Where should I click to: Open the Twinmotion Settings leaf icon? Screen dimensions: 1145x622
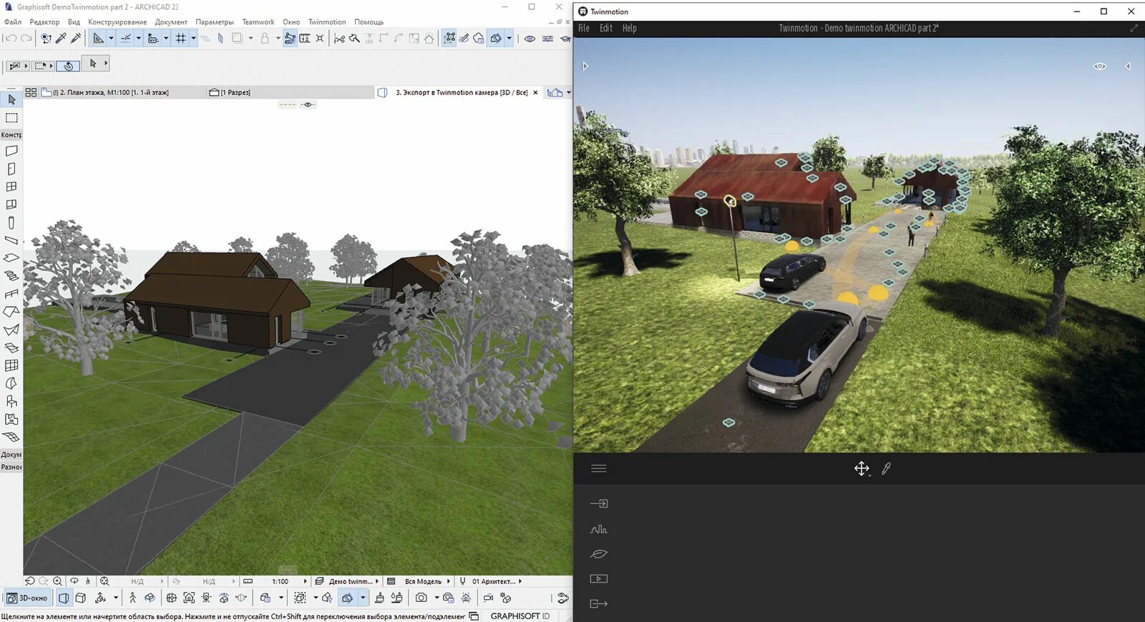599,554
